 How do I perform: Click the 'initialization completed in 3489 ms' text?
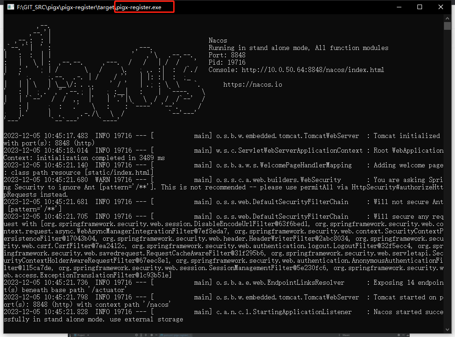click(x=100, y=158)
